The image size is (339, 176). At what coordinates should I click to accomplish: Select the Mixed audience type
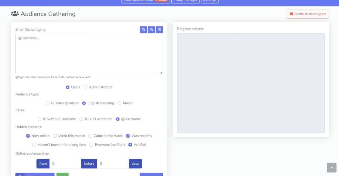coord(119,103)
